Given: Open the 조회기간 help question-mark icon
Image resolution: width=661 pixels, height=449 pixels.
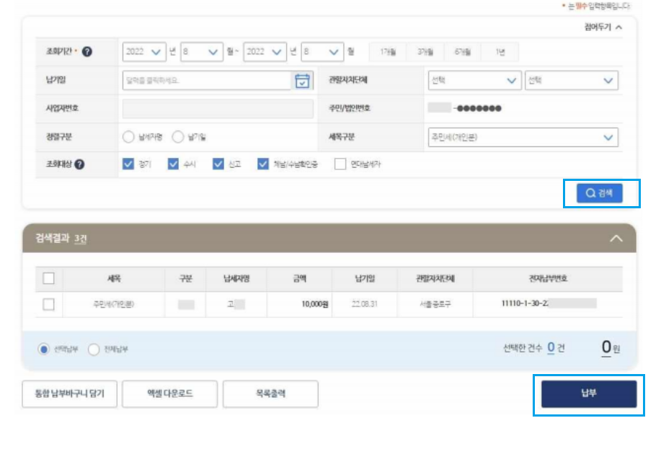Looking at the screenshot, I should 86,52.
